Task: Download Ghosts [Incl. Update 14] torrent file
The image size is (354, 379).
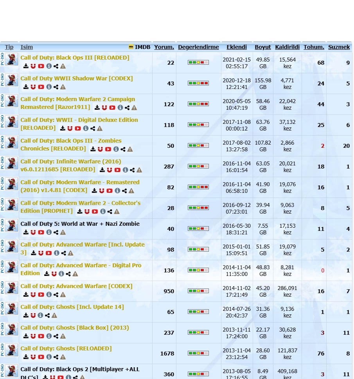Action: click(26, 316)
